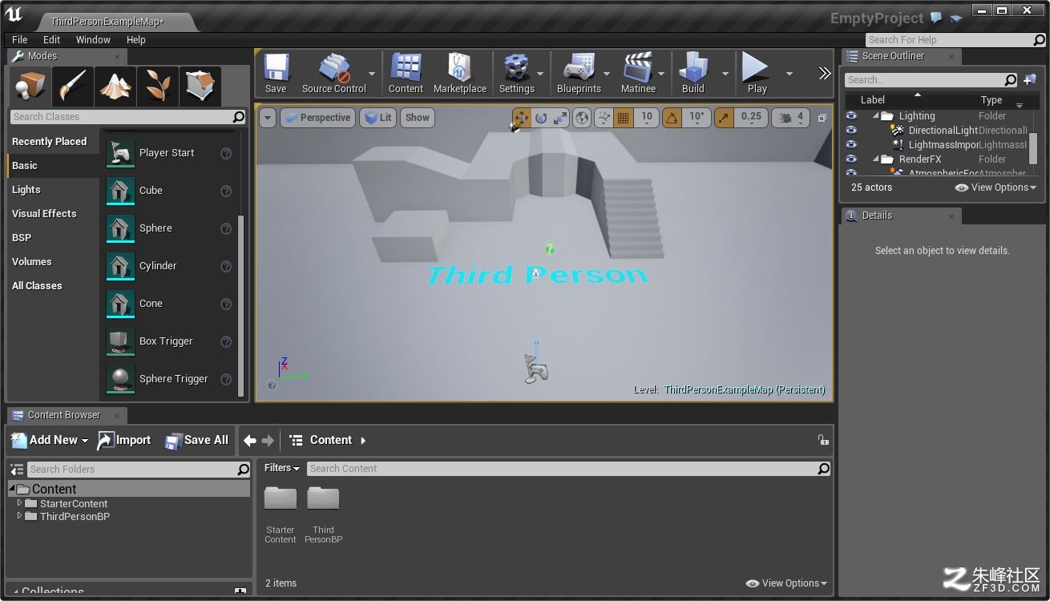
Task: Click the help icon next to Player Start
Action: [226, 153]
